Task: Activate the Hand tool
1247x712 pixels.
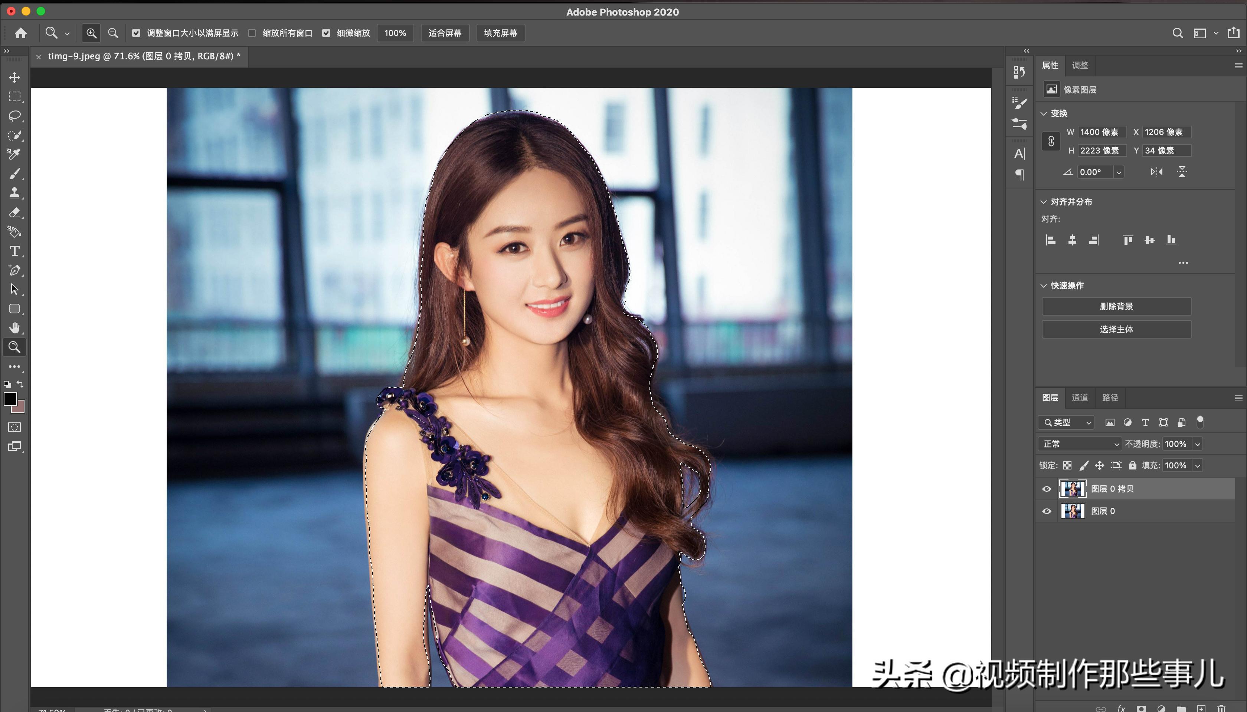Action: tap(14, 328)
